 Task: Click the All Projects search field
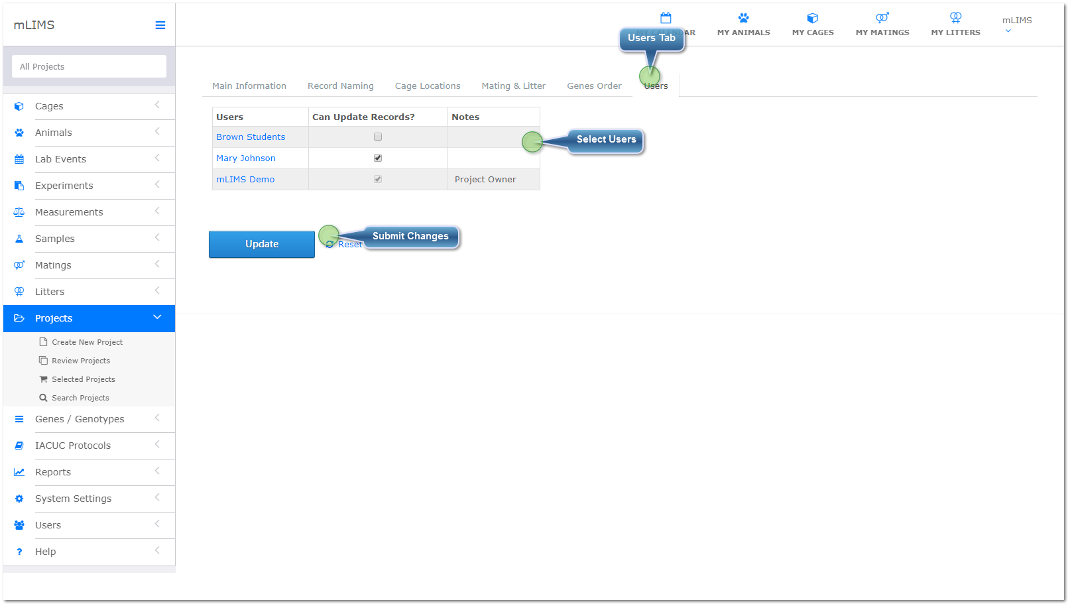tap(89, 66)
